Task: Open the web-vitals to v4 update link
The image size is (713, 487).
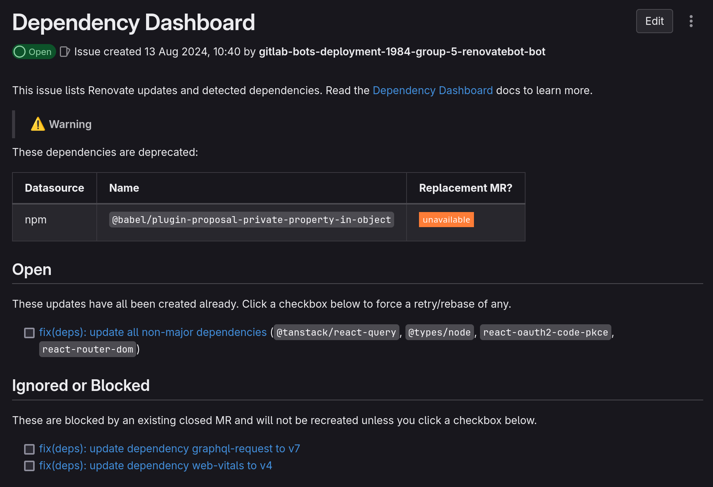Action: [155, 466]
